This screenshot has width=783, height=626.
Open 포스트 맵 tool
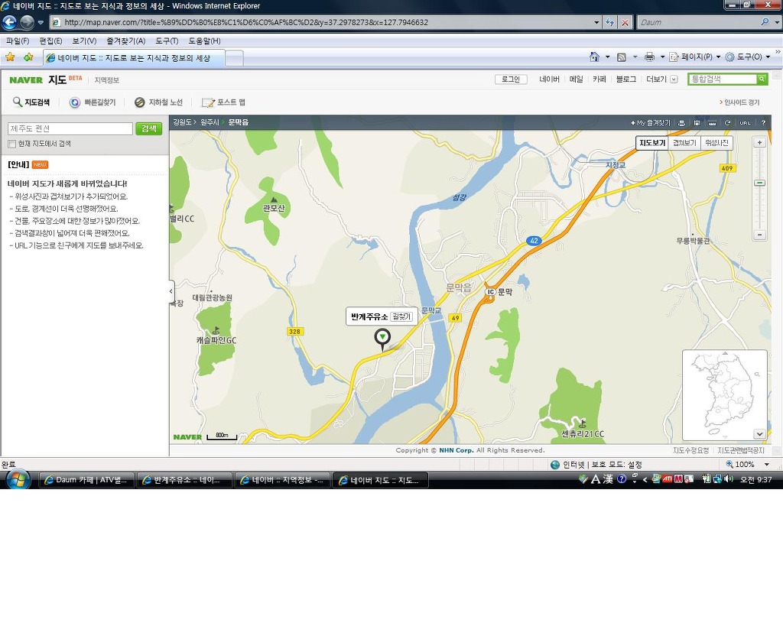(223, 102)
